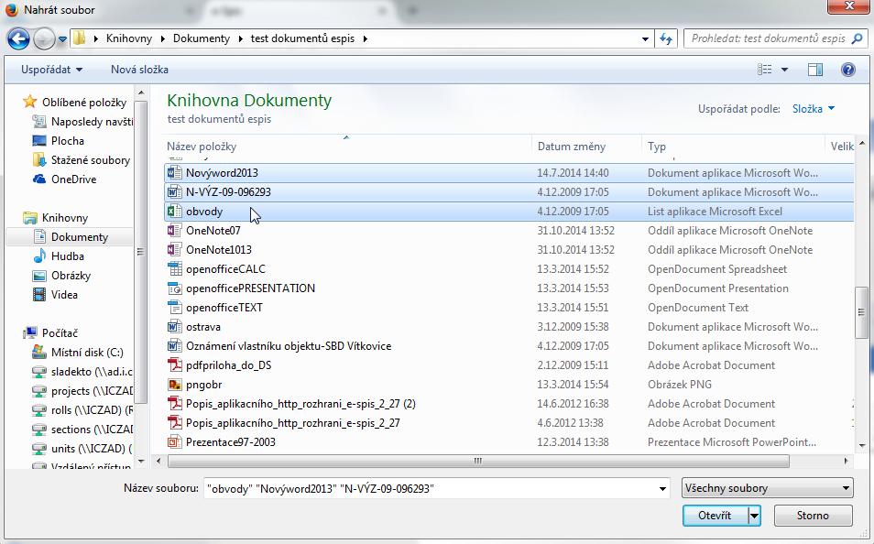Click Nová složka button
874x544 pixels.
139,70
